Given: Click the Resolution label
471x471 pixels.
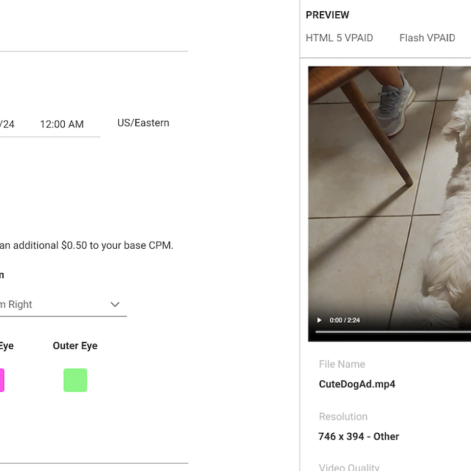Looking at the screenshot, I should coord(343,417).
